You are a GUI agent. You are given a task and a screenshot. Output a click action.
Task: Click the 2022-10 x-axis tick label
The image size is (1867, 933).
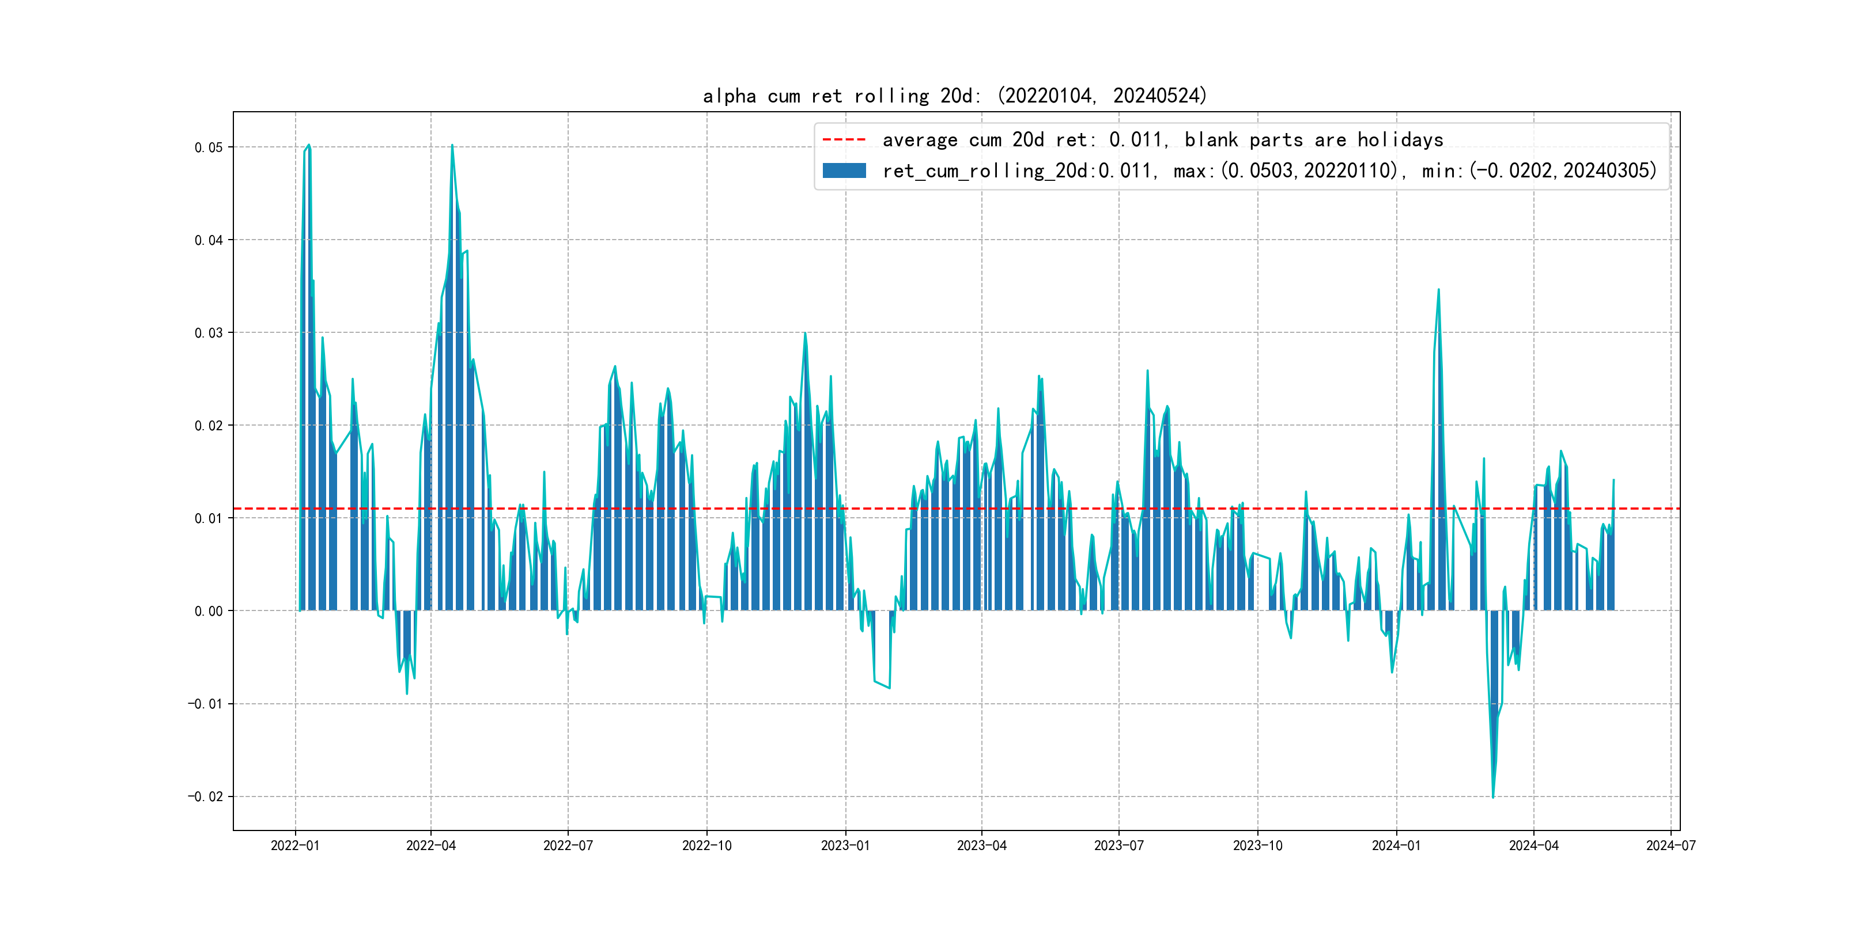pos(706,845)
